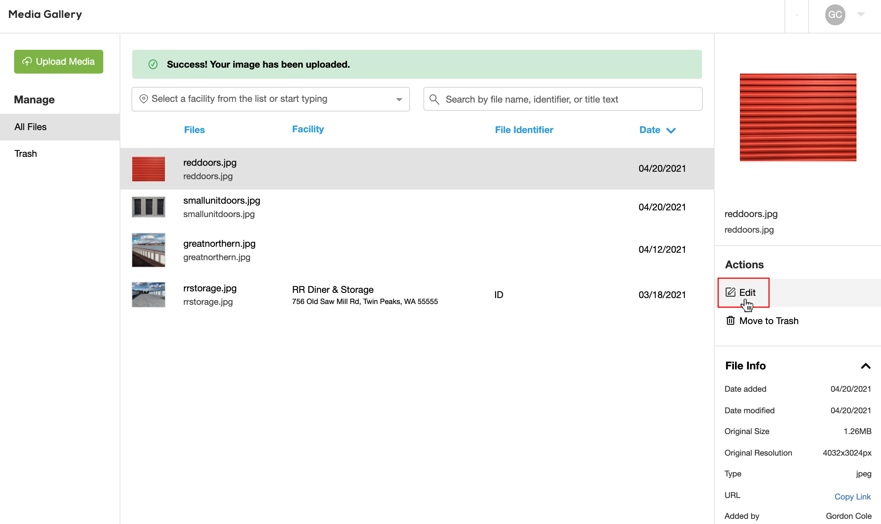Click the Copy Link URL link
This screenshot has height=524, width=881.
[x=852, y=496]
